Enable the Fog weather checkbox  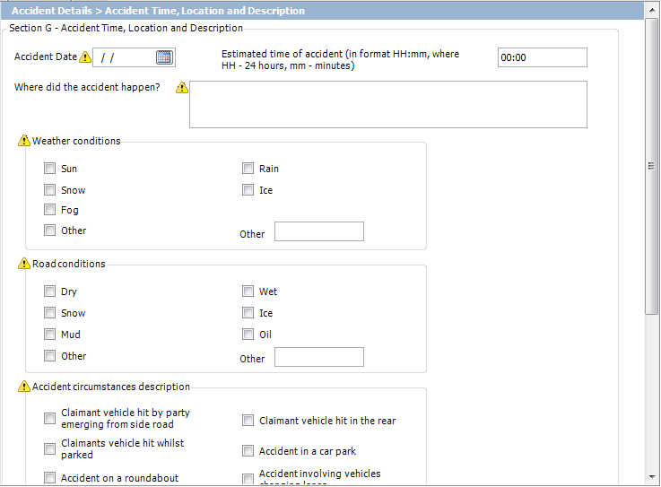[x=49, y=210]
